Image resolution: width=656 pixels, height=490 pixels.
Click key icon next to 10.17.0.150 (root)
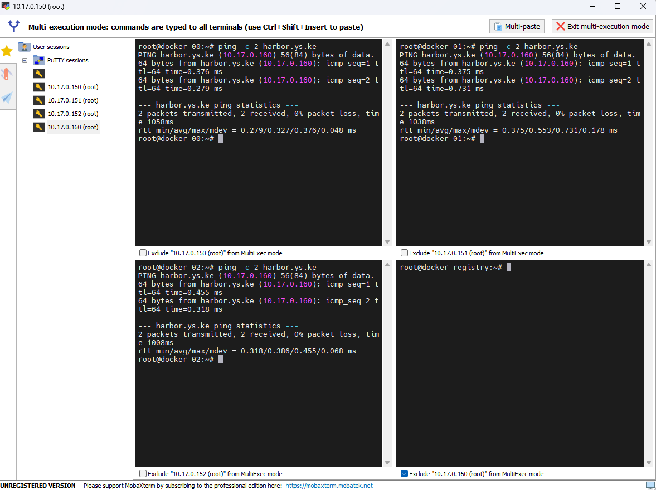click(x=39, y=87)
